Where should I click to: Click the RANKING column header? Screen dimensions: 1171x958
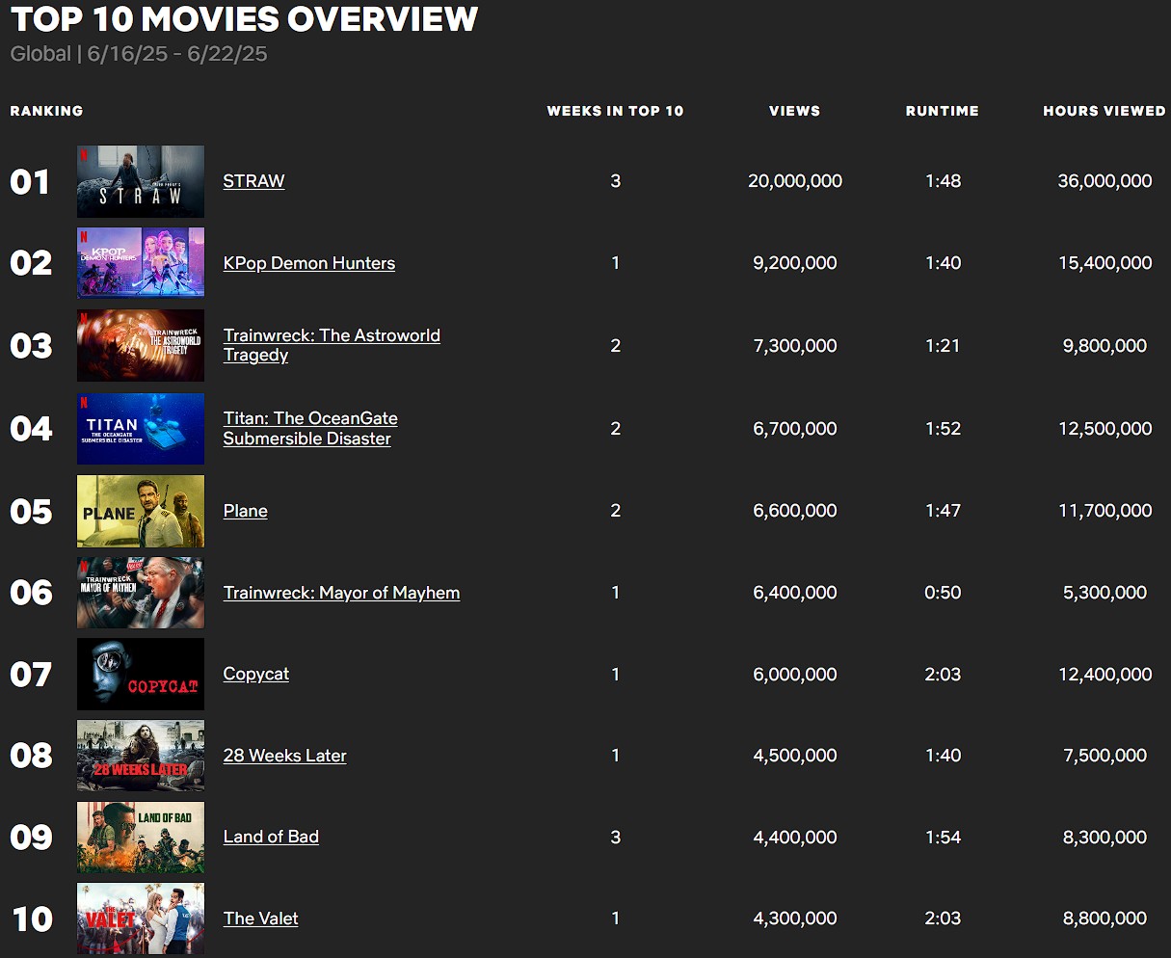tap(46, 111)
